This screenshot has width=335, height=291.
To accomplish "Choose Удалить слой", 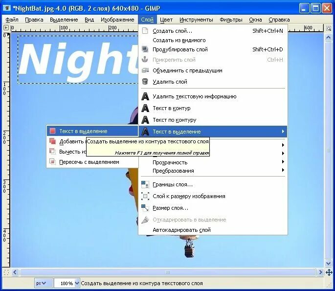I will 213,81.
